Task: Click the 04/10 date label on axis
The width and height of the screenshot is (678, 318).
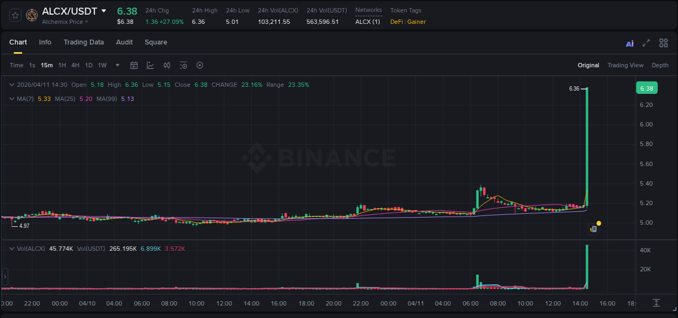Action: point(87,303)
